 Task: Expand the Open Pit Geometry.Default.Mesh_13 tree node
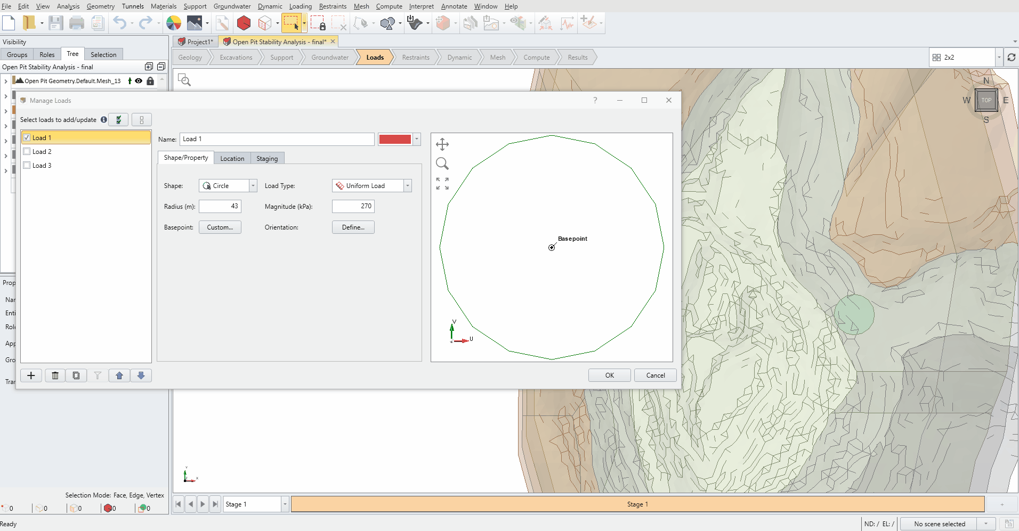point(6,81)
